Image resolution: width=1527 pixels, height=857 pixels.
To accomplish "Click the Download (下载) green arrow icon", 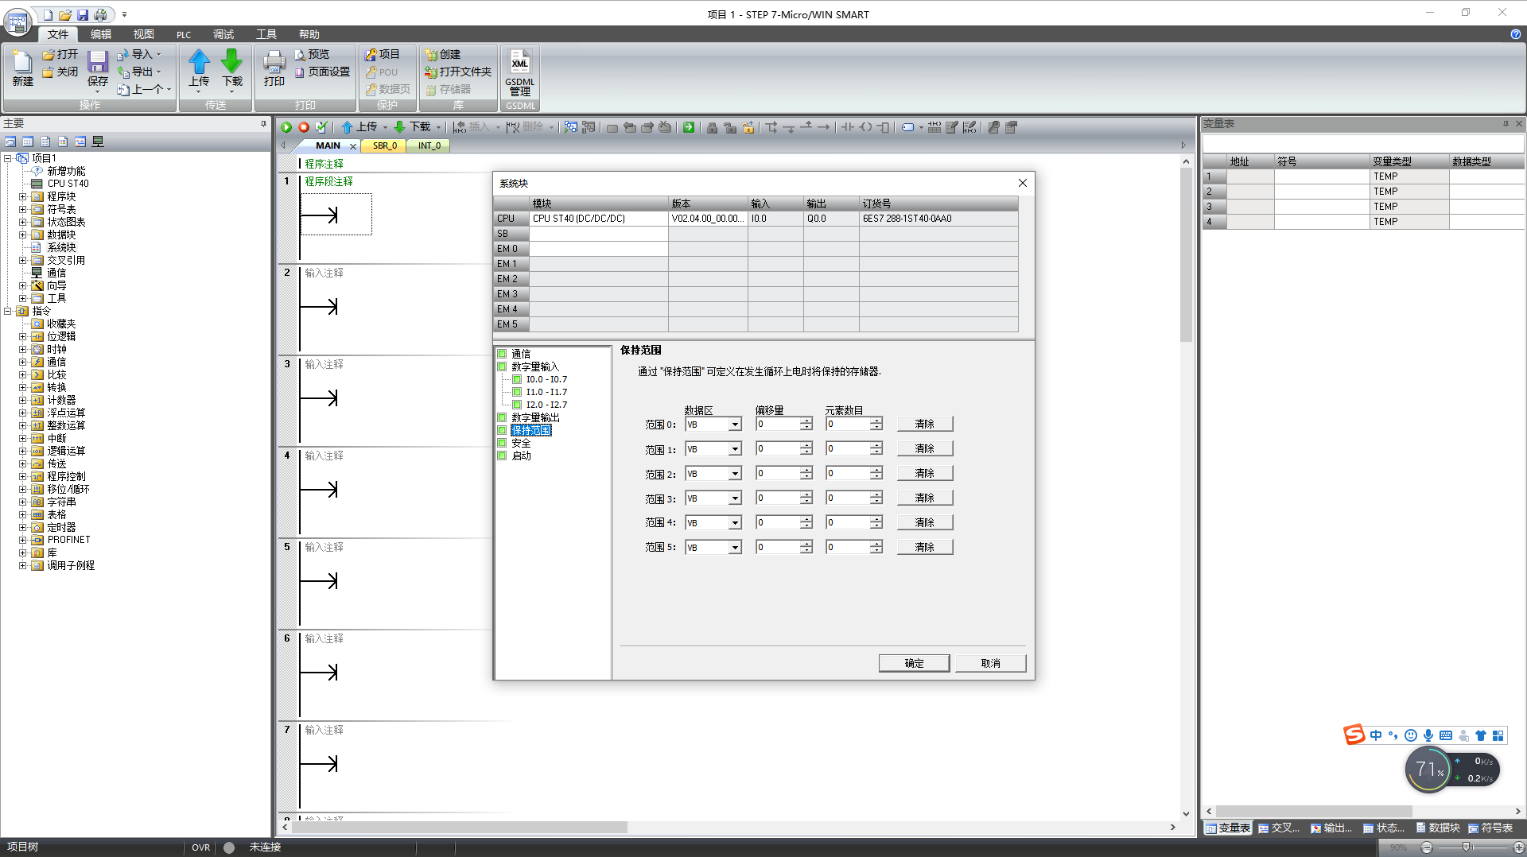I will [231, 64].
